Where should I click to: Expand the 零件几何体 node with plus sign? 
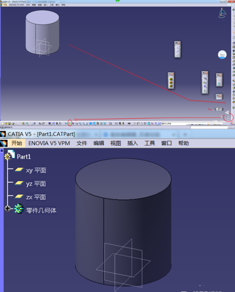[8, 208]
